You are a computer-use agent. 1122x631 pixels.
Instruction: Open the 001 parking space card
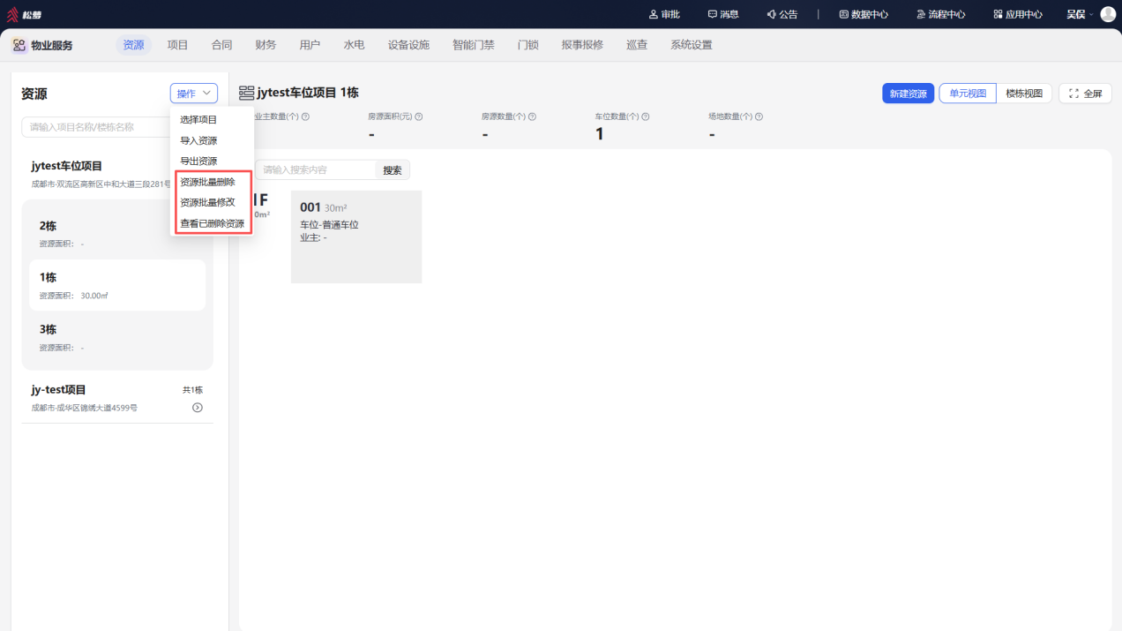pos(356,237)
